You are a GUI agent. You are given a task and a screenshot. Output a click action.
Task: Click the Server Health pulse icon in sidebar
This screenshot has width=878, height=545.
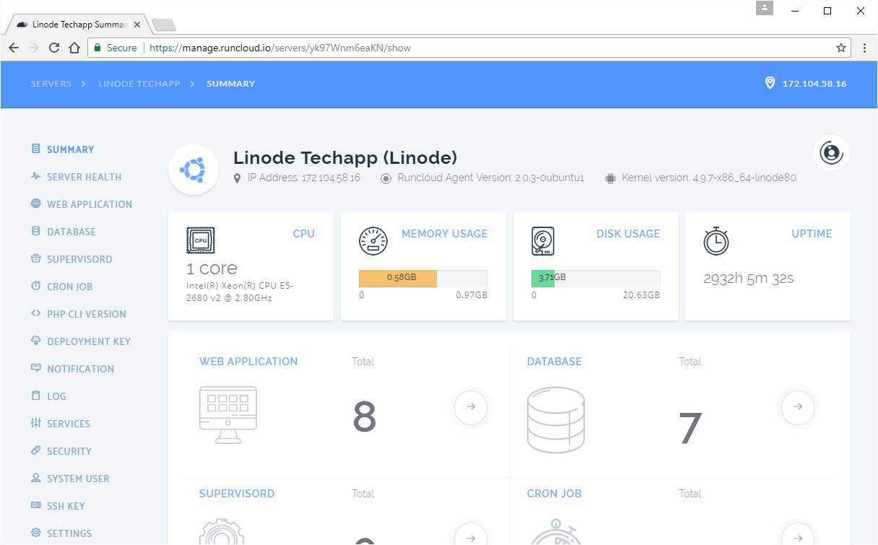click(36, 176)
